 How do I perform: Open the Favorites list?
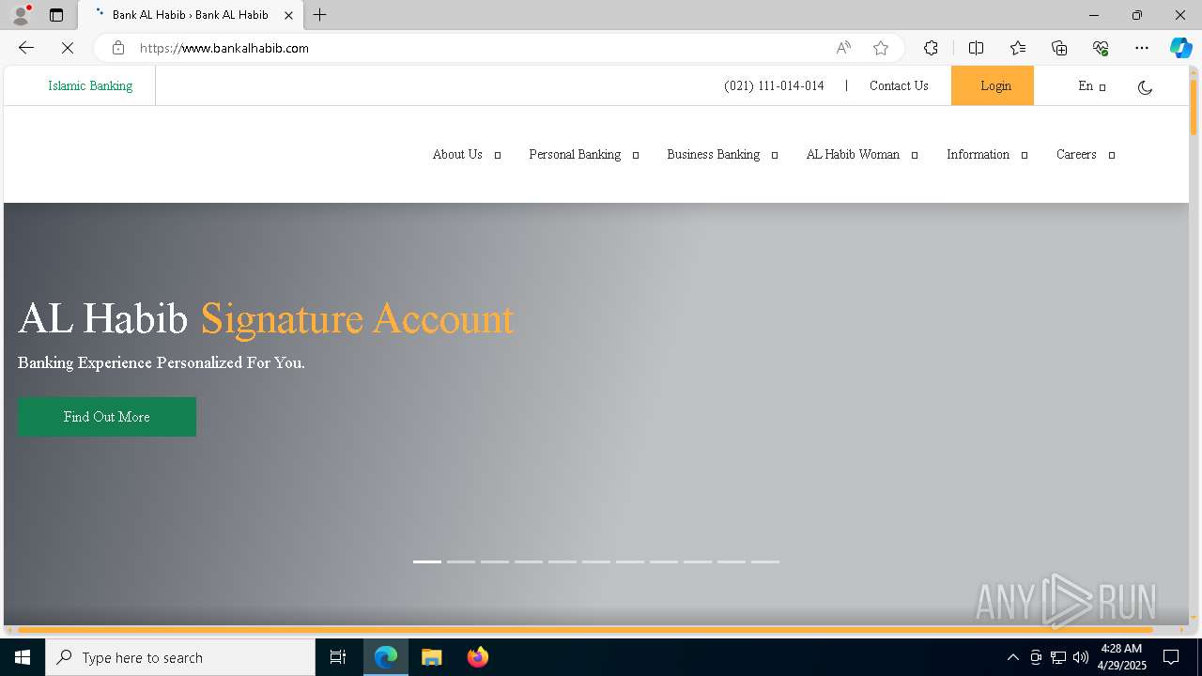click(1018, 48)
